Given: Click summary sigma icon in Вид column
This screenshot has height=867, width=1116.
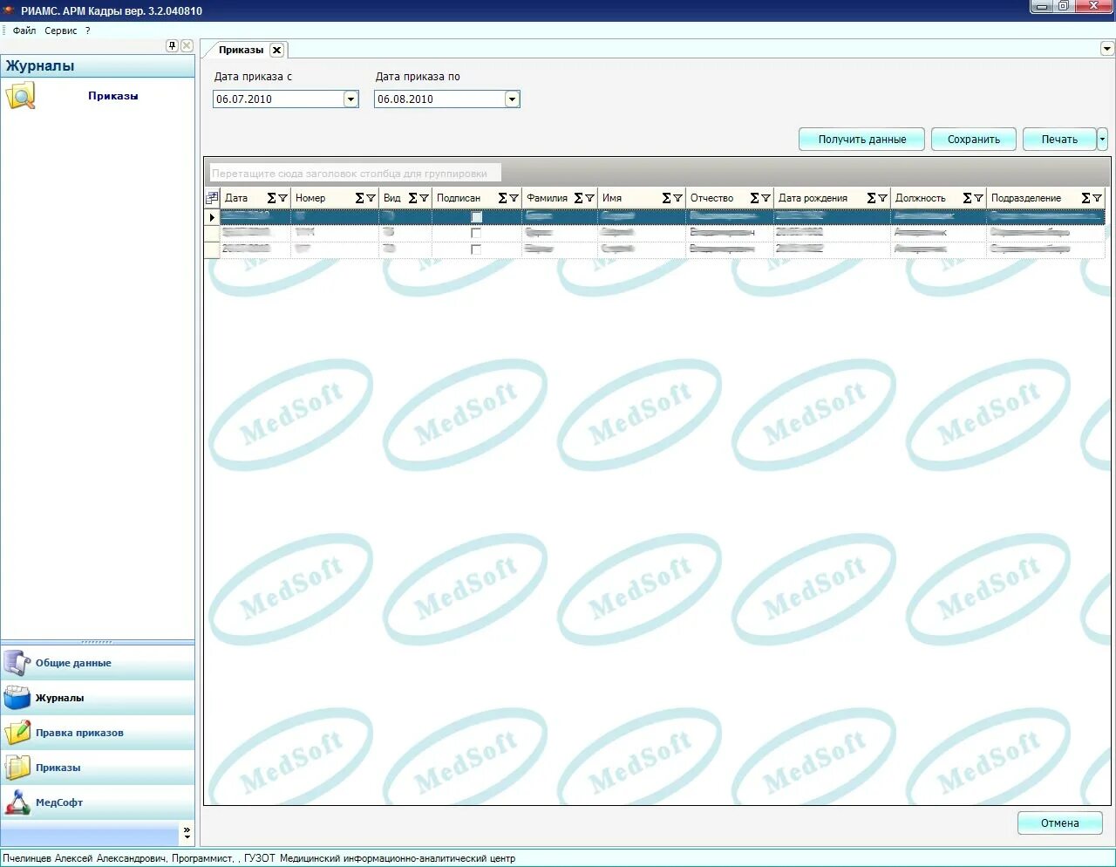Looking at the screenshot, I should pos(412,198).
